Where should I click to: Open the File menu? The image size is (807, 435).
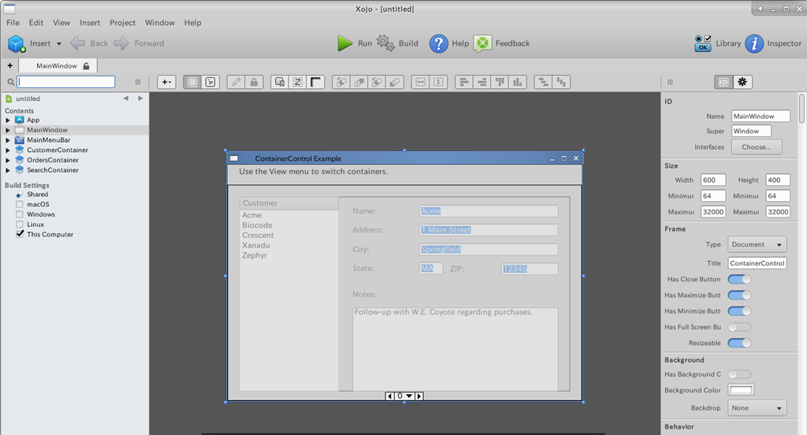point(13,23)
